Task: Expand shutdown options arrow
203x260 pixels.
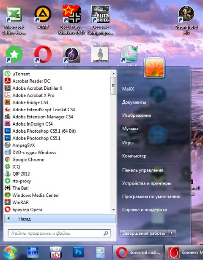Action: coord(172,233)
